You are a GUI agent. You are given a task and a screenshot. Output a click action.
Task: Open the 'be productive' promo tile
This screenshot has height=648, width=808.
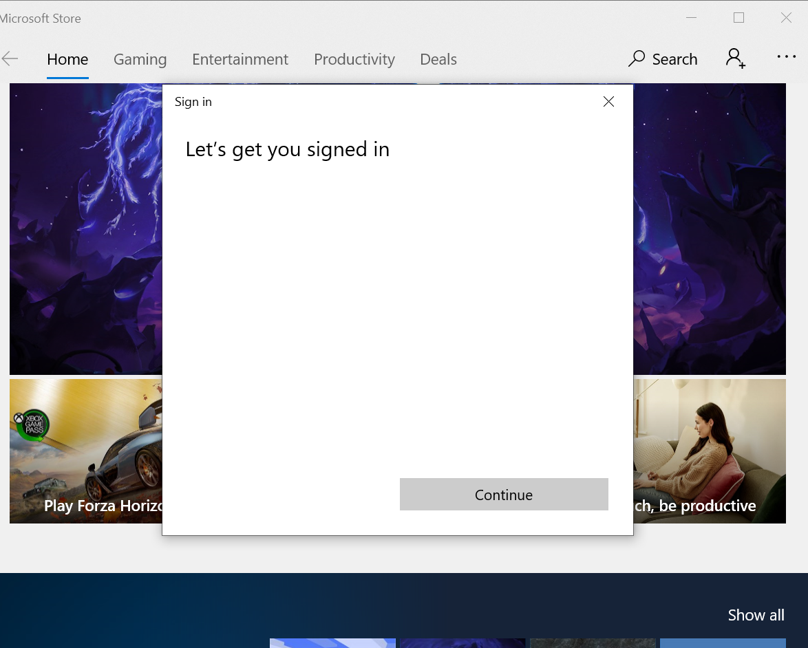[x=710, y=451]
